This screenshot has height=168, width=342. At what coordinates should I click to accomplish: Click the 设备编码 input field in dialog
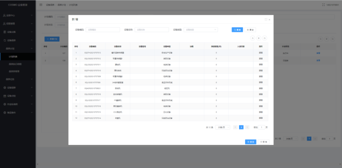[103, 30]
